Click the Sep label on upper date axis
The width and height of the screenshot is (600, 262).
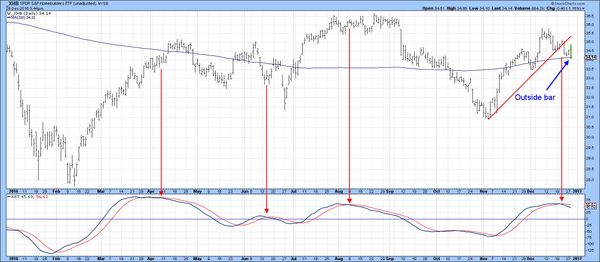tap(390, 191)
